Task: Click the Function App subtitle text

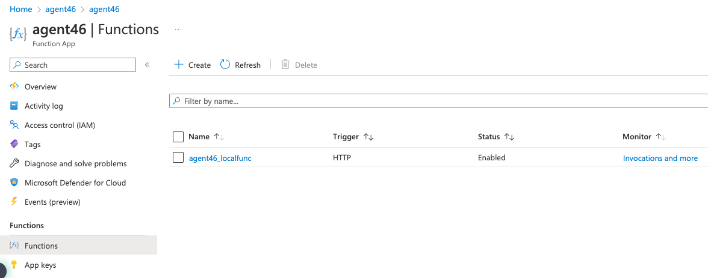Action: coord(54,44)
